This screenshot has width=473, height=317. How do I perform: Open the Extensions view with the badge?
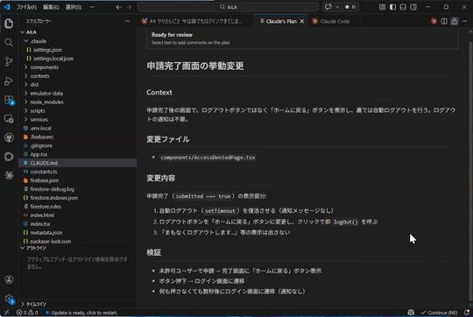[x=9, y=100]
